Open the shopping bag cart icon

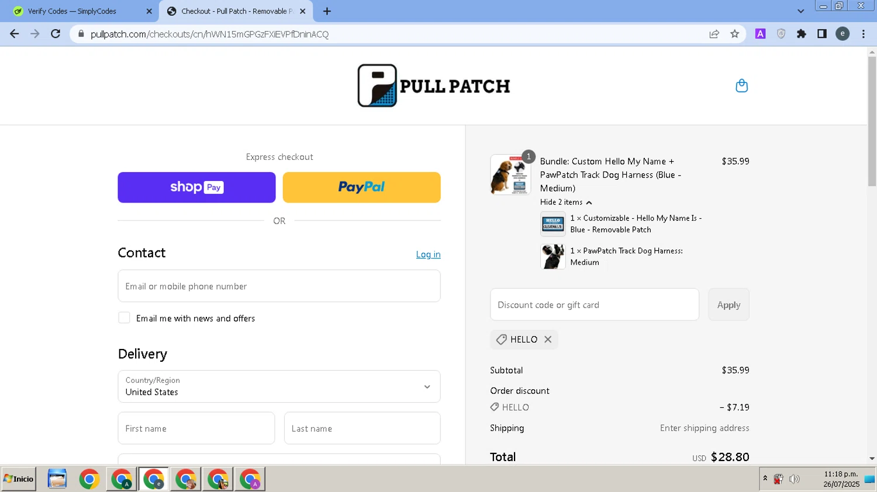(741, 86)
